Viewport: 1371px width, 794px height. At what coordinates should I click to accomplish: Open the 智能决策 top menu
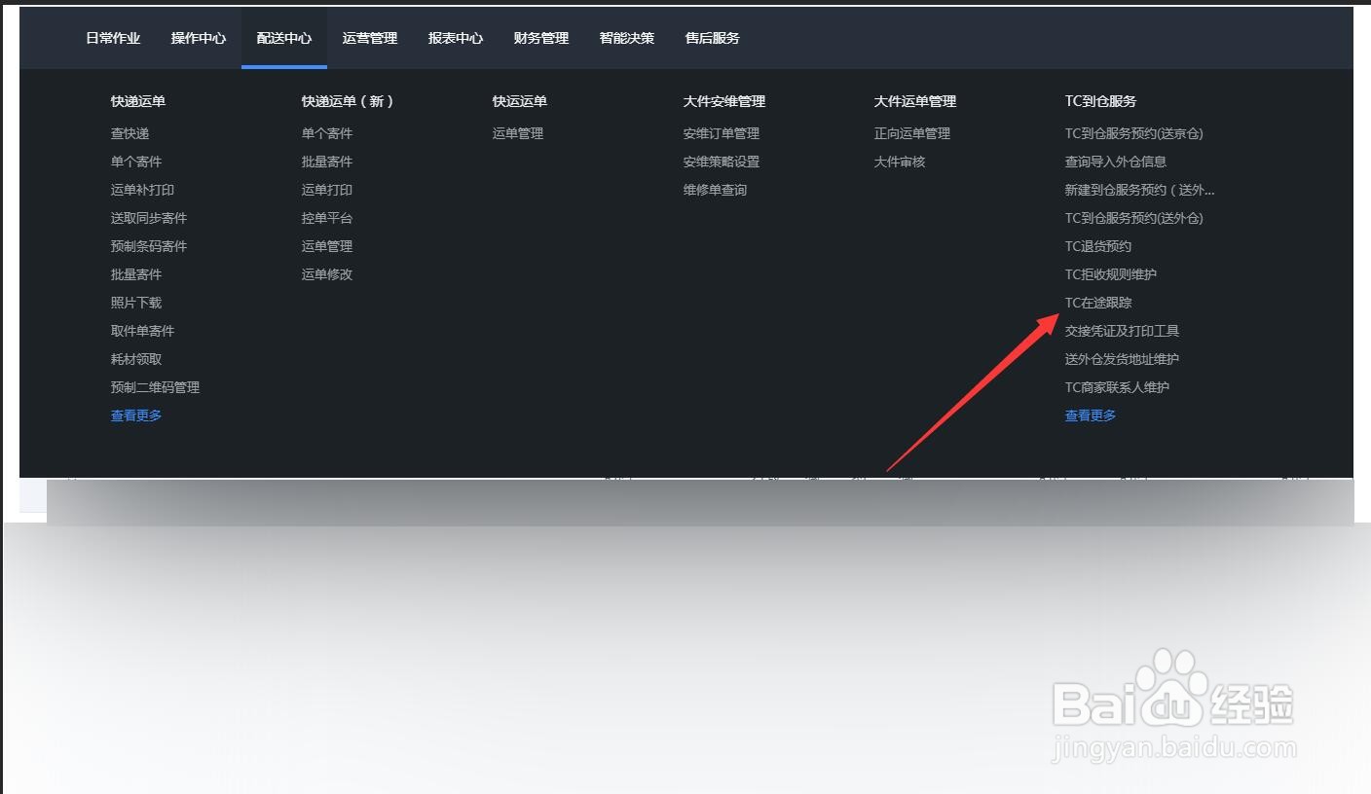(627, 38)
